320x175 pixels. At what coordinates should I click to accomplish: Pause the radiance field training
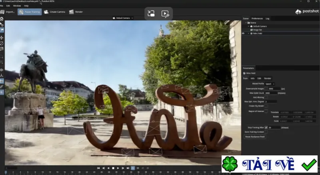click(x=30, y=12)
